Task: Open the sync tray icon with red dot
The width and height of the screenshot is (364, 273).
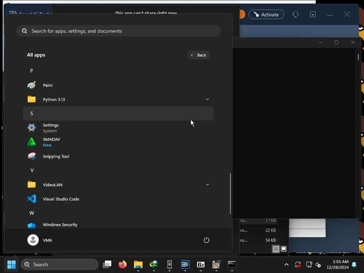Action: tap(298, 264)
